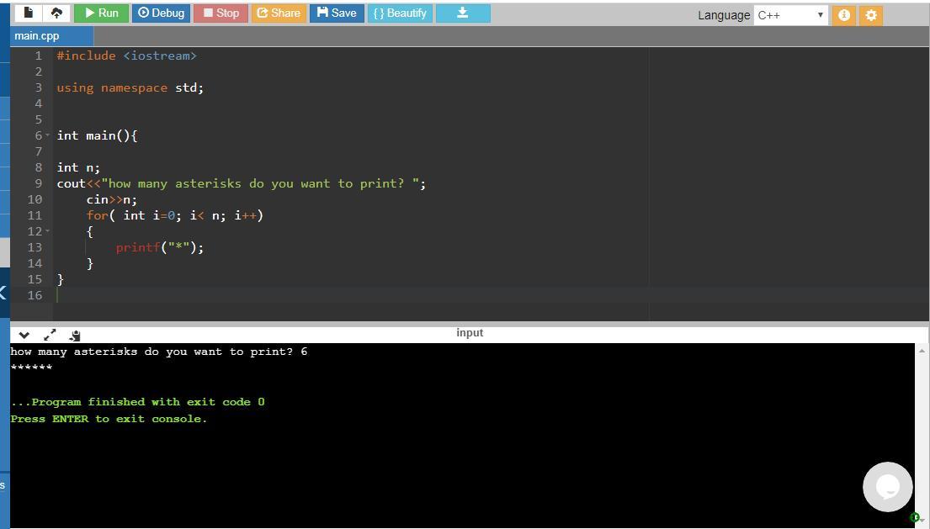Save the code with the Save button
The image size is (930, 529).
pyautogui.click(x=337, y=13)
